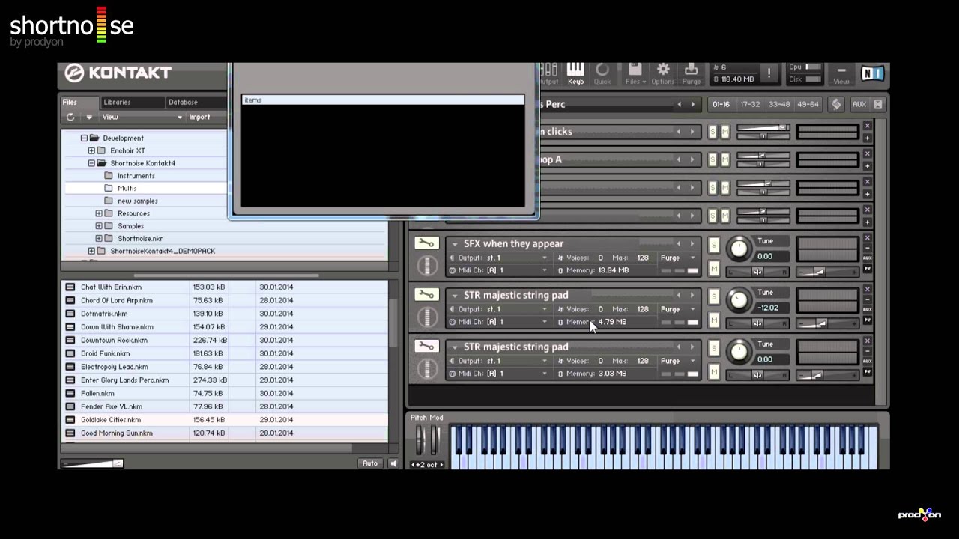Solo the 'clicks' instrument

point(713,132)
